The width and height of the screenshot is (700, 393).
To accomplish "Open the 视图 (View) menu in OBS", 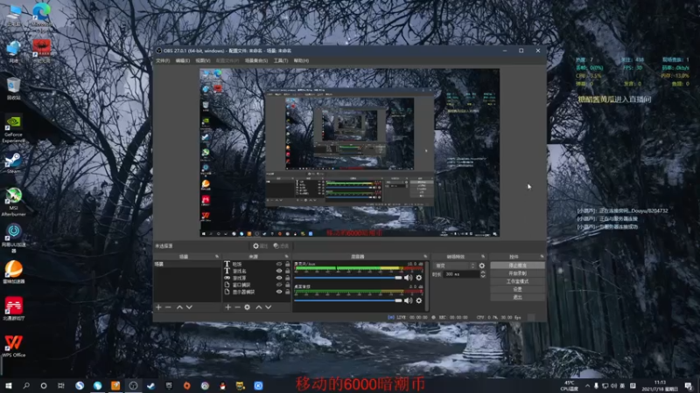I will click(202, 60).
